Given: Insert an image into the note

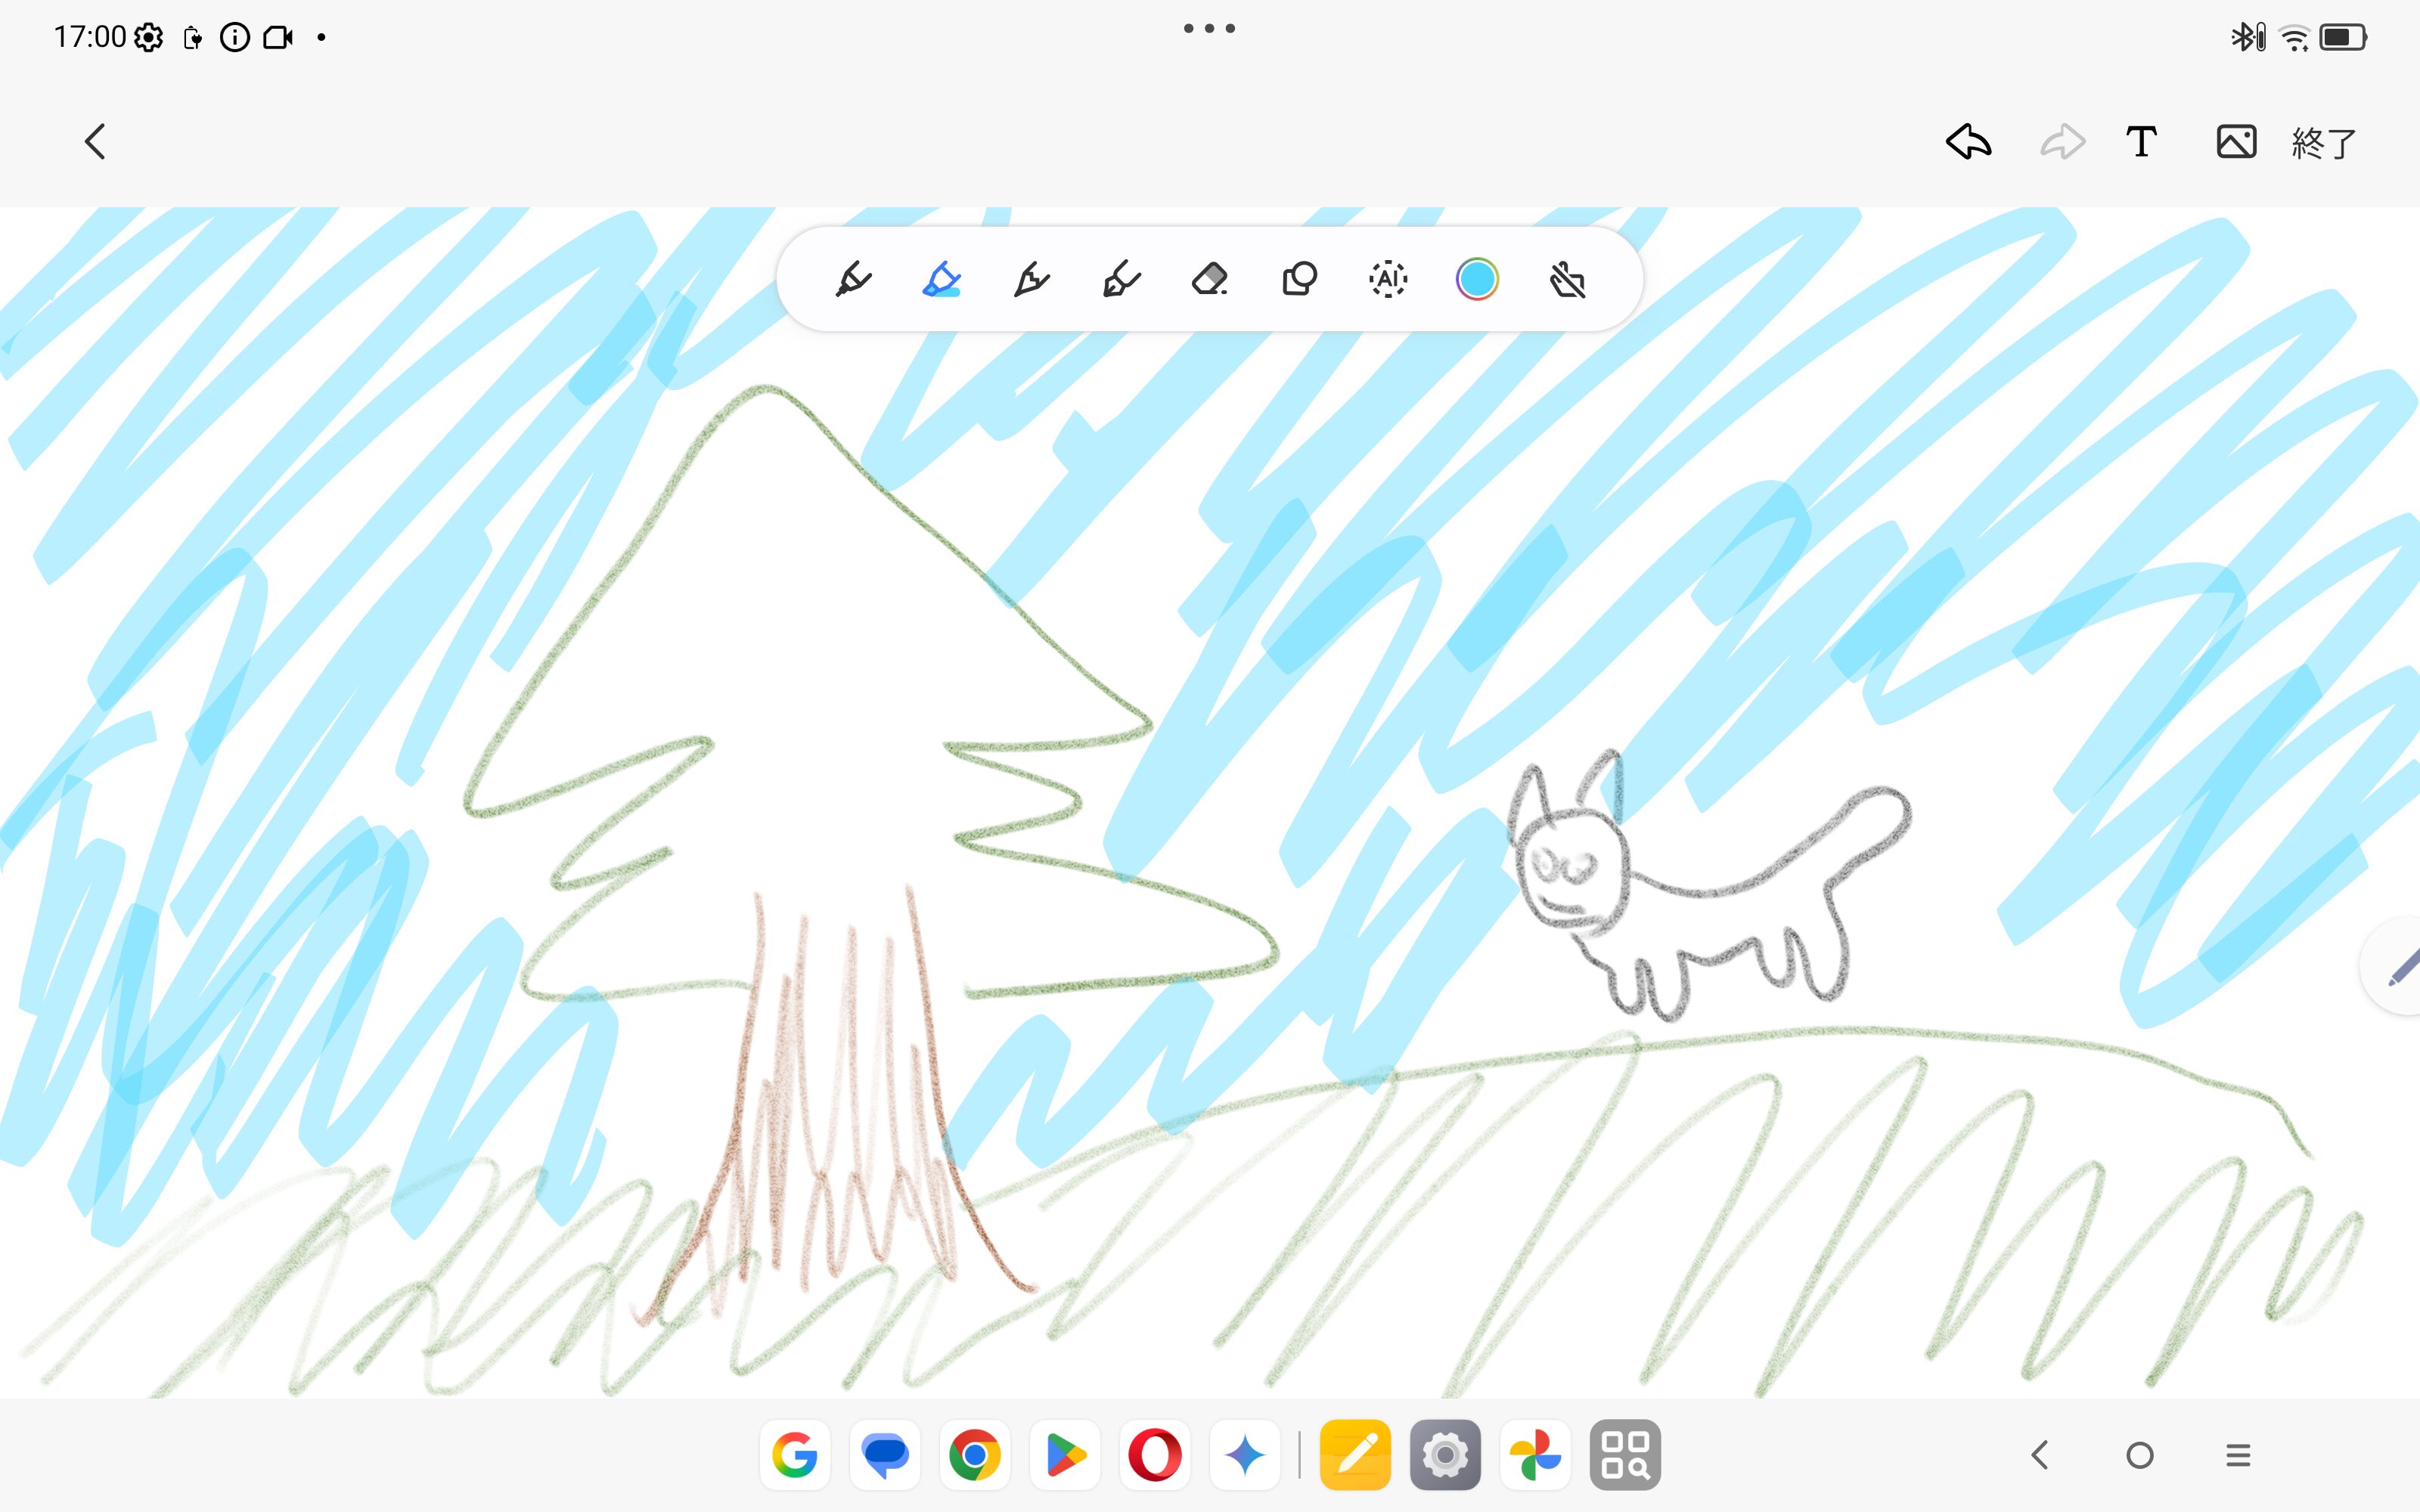Looking at the screenshot, I should coord(2236,142).
